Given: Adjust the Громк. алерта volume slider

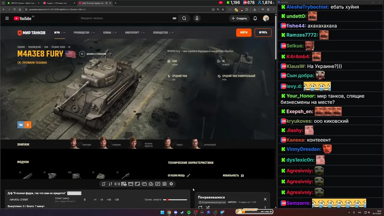Looking at the screenshot, I should [175, 199].
